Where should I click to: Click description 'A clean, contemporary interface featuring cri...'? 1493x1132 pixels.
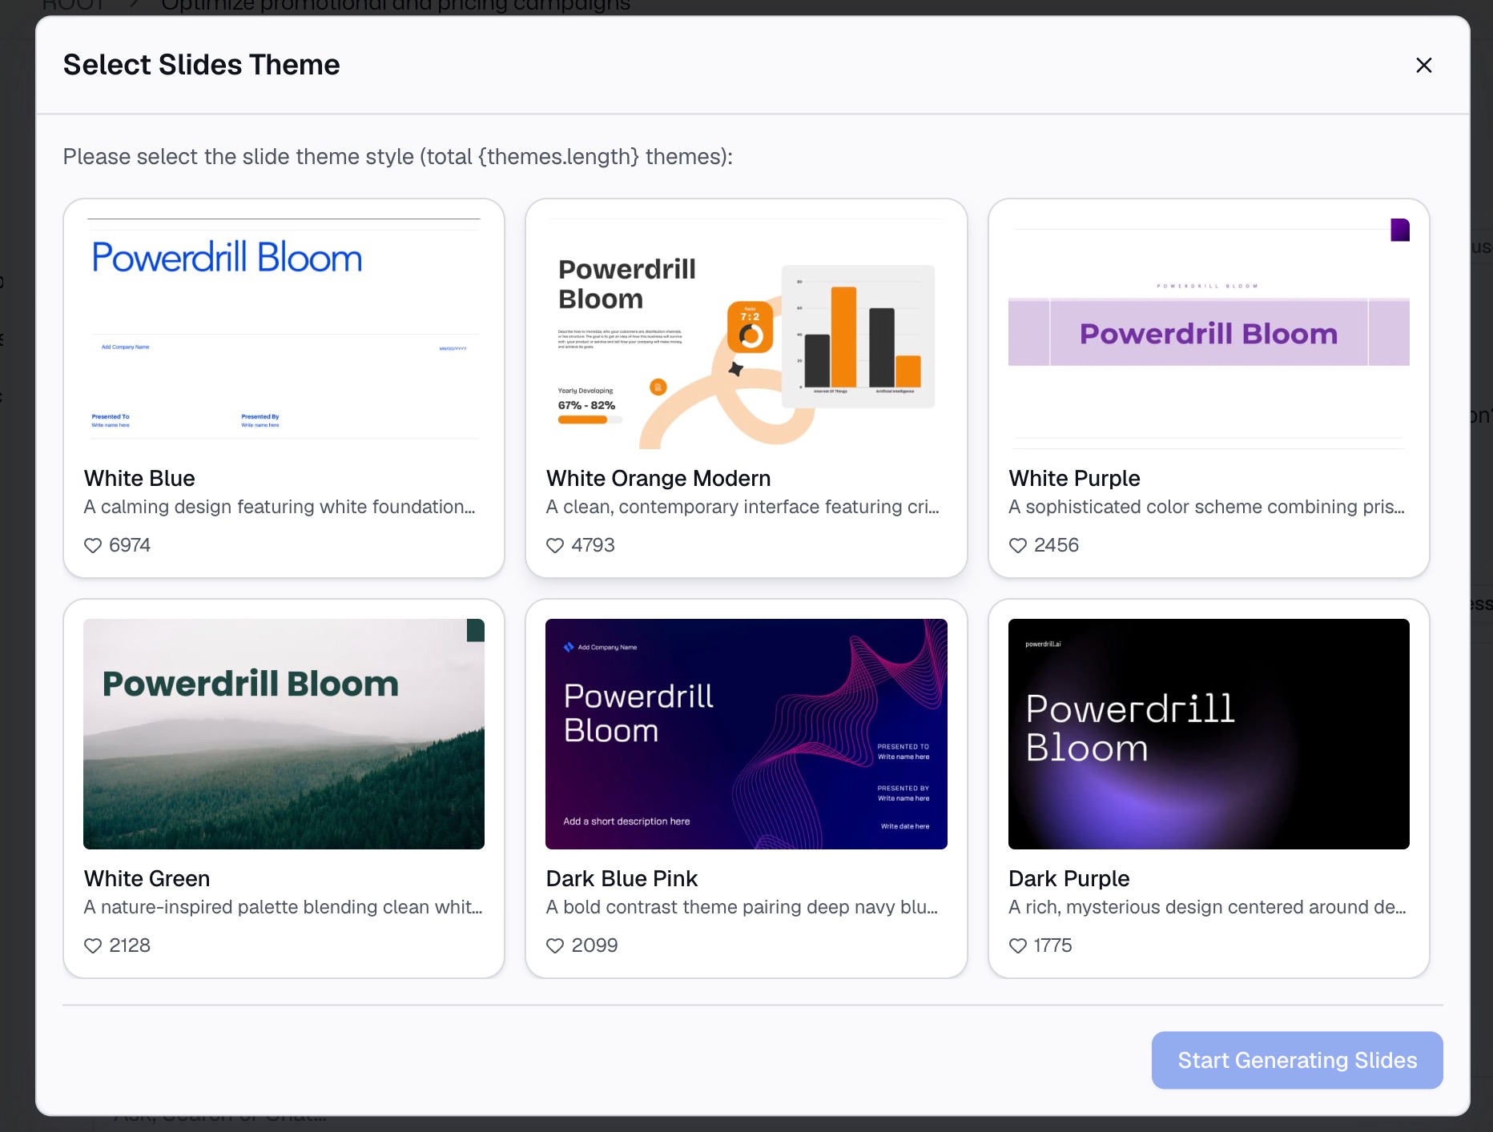click(742, 507)
